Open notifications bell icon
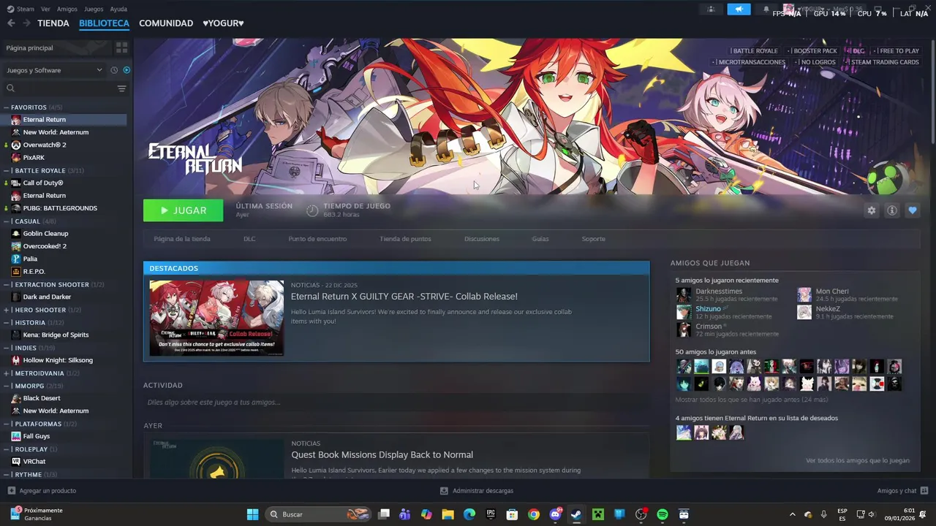 click(766, 9)
